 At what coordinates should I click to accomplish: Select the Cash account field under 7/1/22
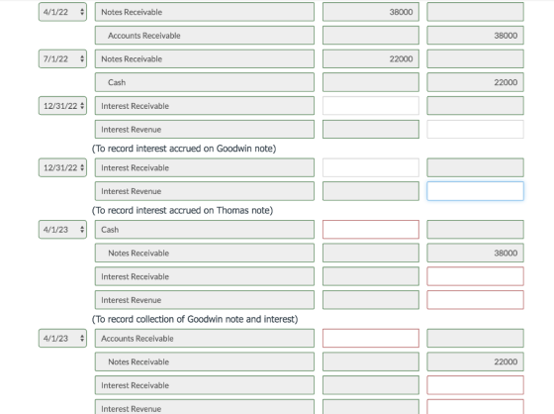(204, 82)
